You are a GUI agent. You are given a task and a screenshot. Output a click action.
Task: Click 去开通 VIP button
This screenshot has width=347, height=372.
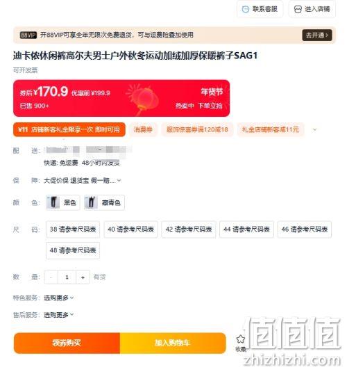coord(317,35)
